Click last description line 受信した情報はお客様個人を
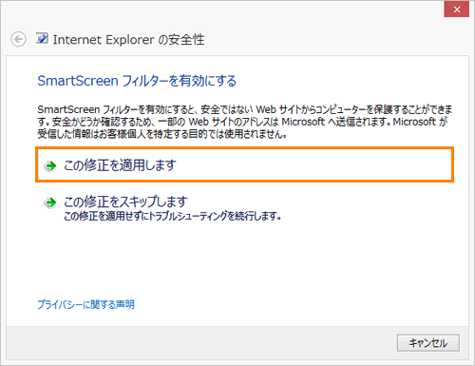 point(162,134)
